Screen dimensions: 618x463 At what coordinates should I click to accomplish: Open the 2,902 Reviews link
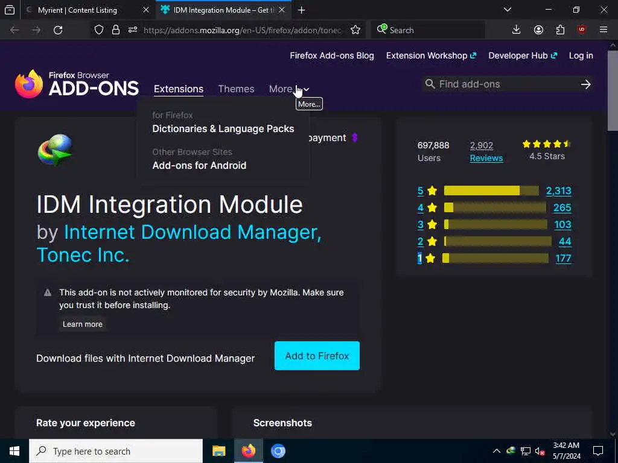(x=486, y=151)
